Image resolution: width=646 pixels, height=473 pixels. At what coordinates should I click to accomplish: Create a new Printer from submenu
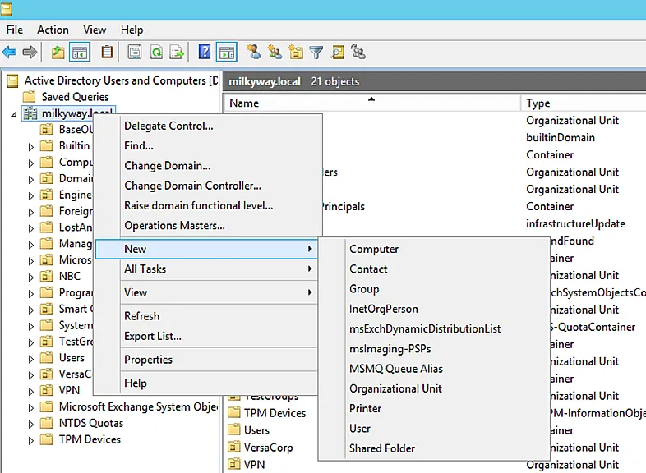click(434, 408)
